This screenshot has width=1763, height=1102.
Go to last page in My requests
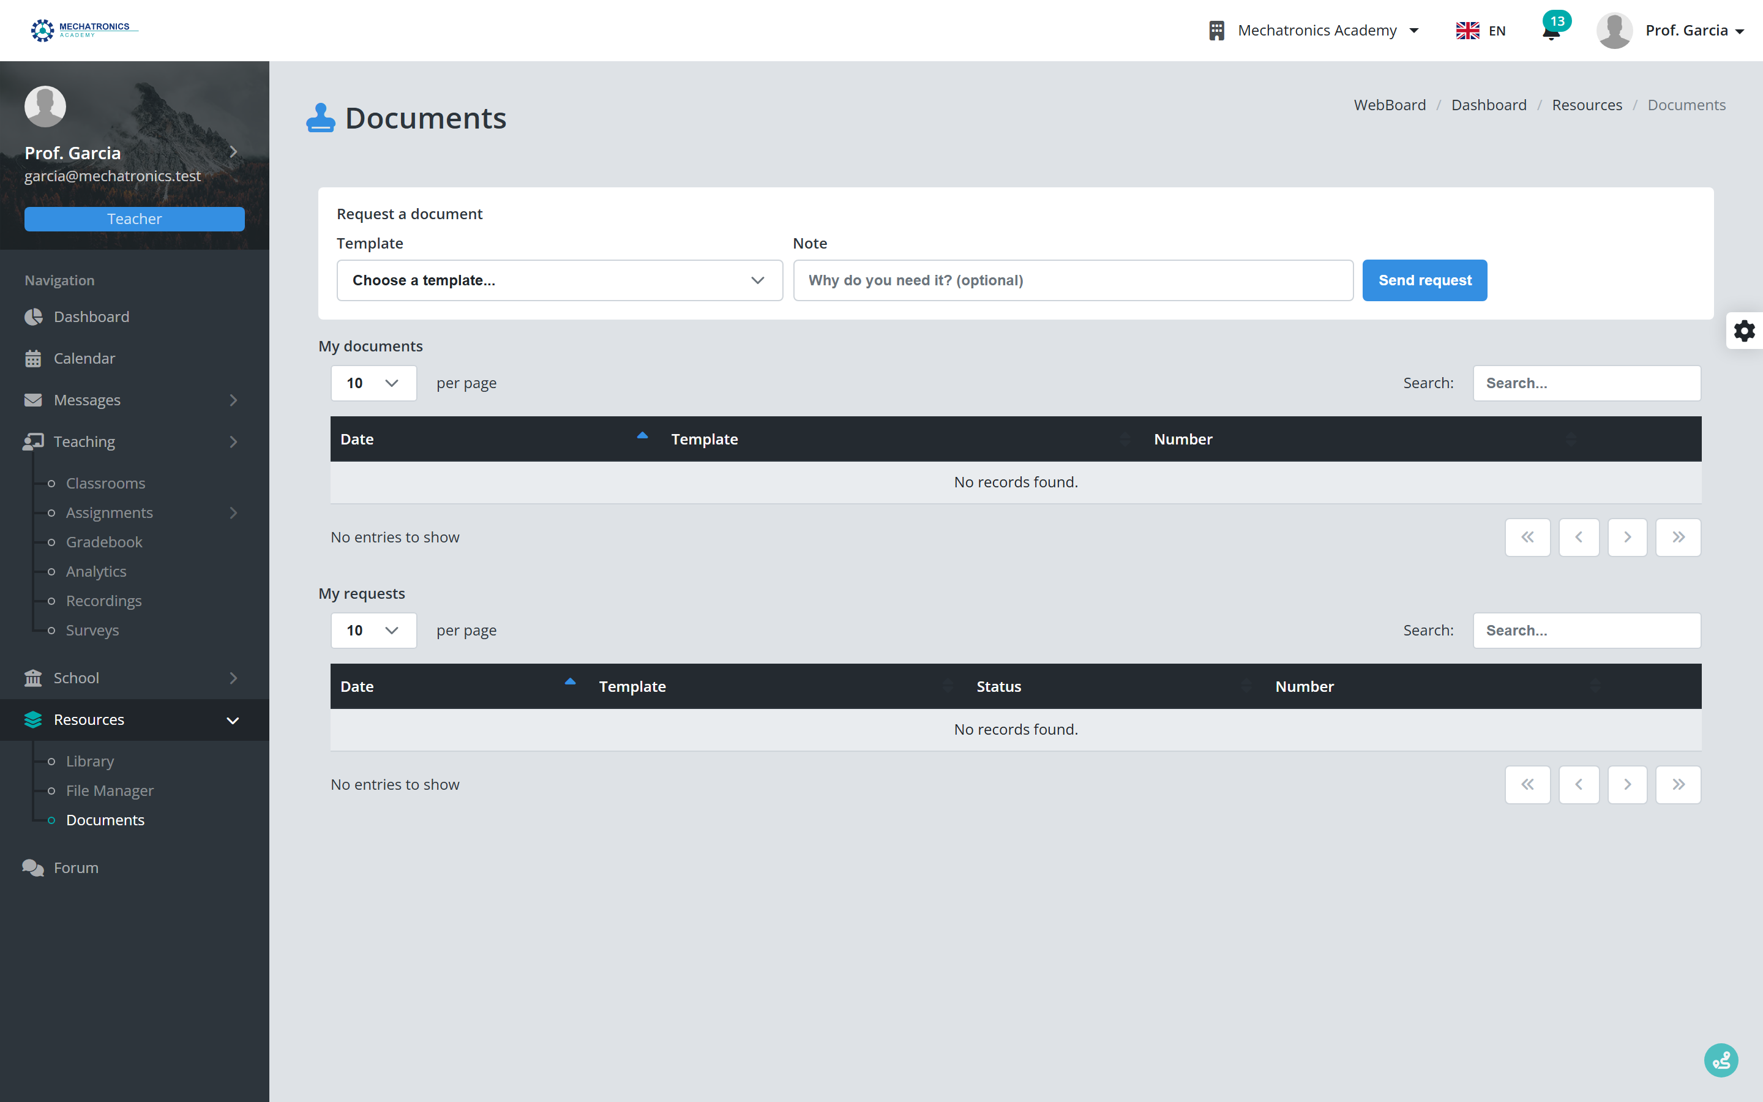click(1679, 784)
